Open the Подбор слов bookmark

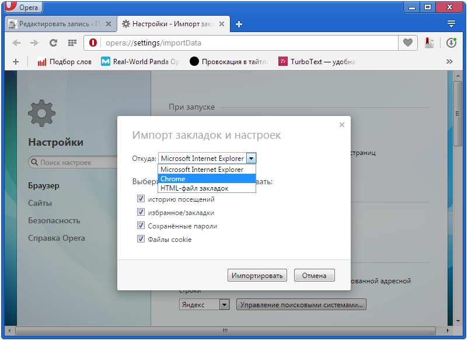point(64,62)
